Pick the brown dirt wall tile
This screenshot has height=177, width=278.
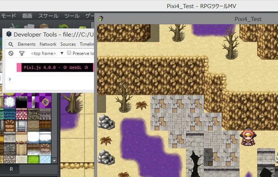(34, 126)
